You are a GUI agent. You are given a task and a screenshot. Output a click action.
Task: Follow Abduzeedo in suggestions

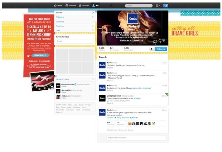[x=64, y=98]
